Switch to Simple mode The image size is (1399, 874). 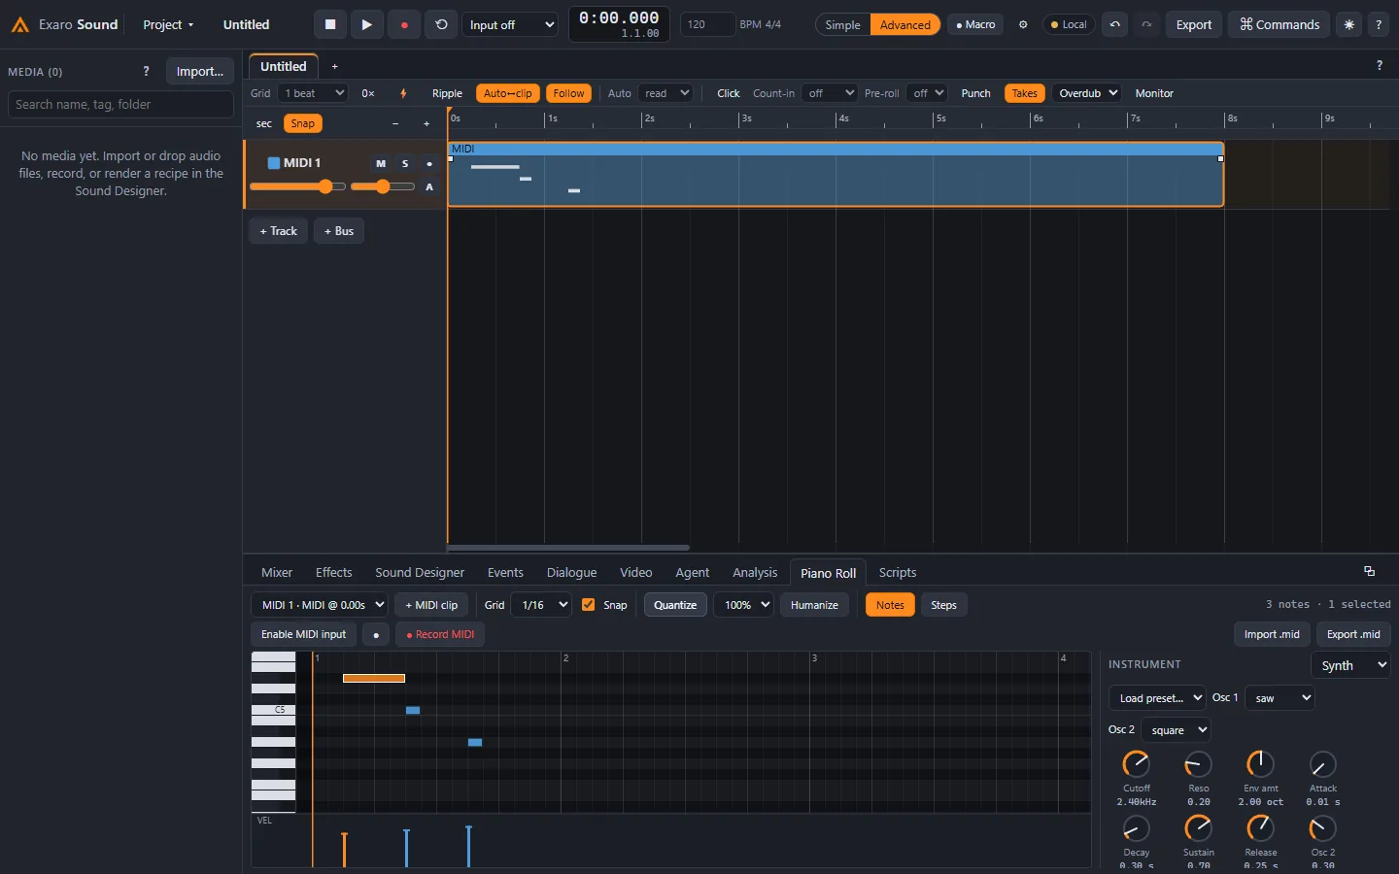click(842, 24)
